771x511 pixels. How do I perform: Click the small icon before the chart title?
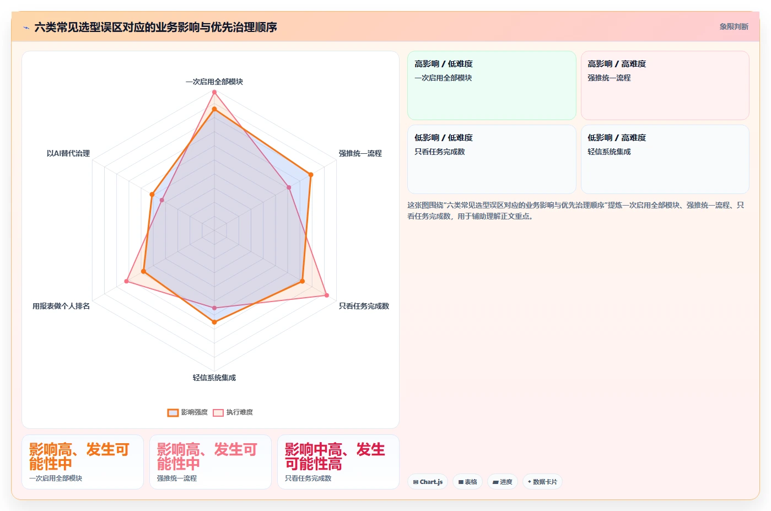coord(26,28)
